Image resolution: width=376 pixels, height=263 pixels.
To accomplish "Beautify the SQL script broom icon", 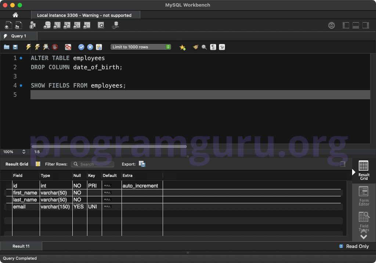I will tap(195, 47).
